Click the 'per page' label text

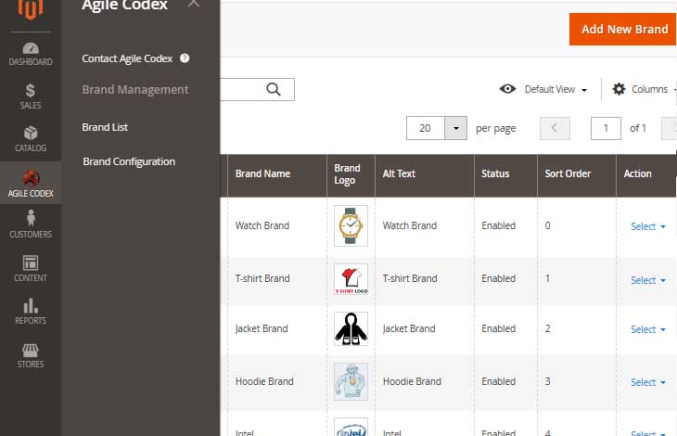[495, 129]
